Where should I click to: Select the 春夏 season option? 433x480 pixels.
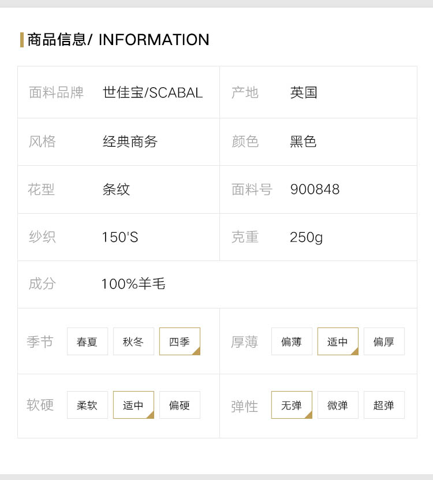88,341
